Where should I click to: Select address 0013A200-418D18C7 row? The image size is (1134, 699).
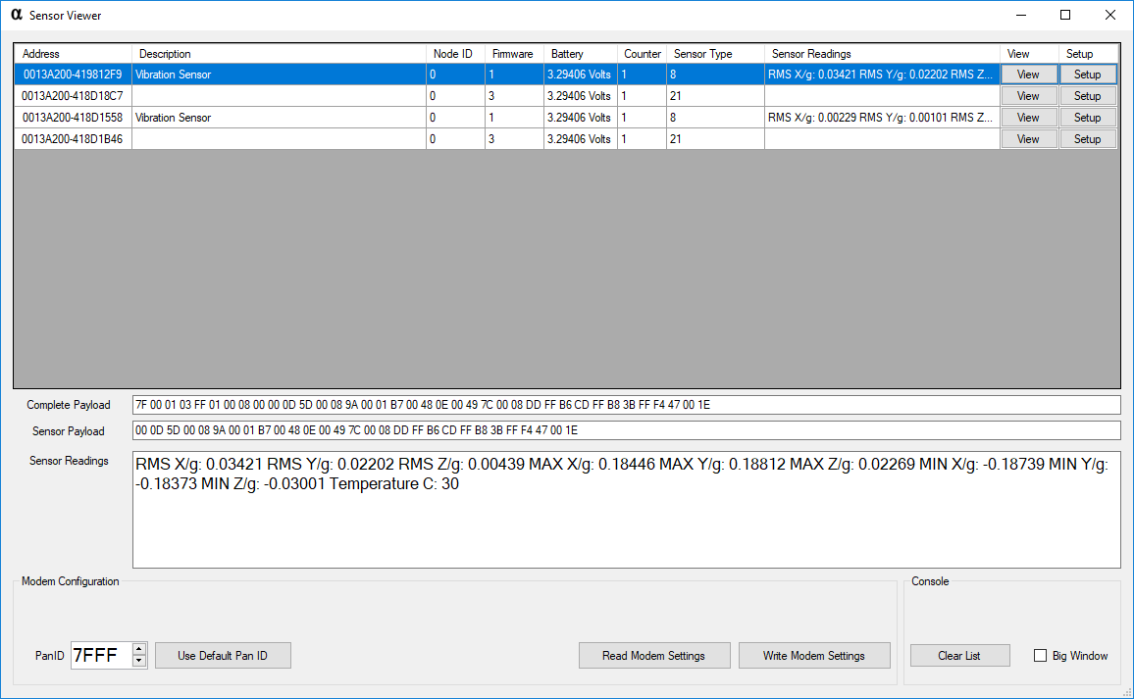73,96
